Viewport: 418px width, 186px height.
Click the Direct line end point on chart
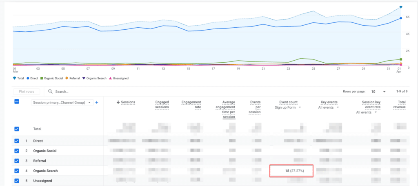pyautogui.click(x=401, y=18)
